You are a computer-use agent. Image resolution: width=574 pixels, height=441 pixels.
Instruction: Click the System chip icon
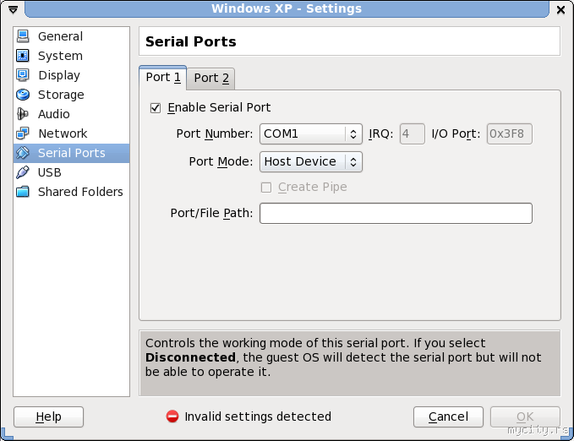click(x=23, y=56)
